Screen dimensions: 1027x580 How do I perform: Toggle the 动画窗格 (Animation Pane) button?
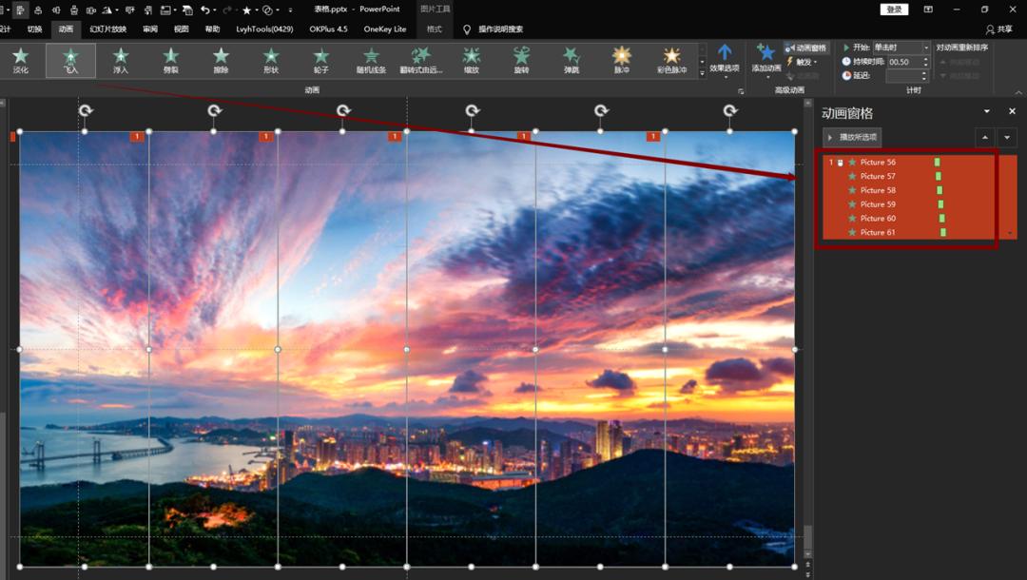click(x=806, y=48)
